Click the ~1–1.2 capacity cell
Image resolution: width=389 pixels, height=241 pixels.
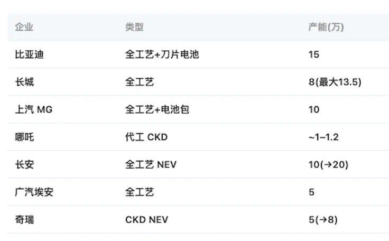click(x=323, y=137)
